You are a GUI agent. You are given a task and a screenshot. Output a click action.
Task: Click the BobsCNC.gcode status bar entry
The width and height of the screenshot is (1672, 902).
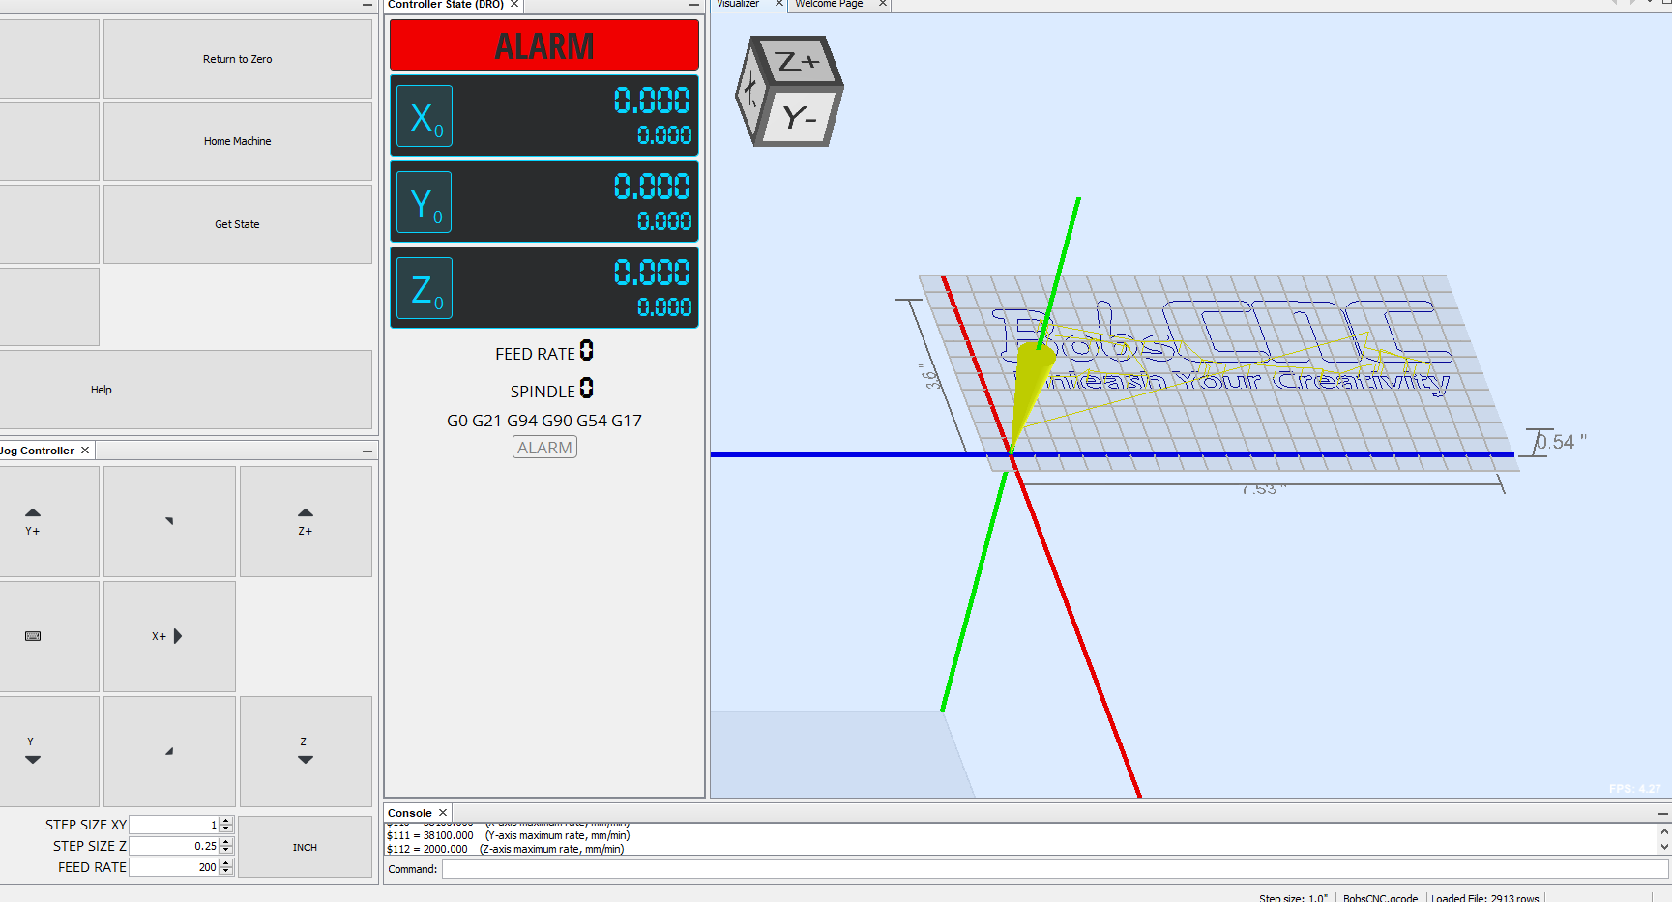click(x=1380, y=898)
